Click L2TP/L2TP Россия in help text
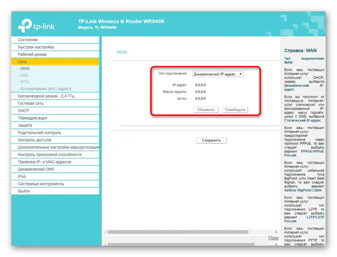This screenshot has height=257, width=337. coord(304,219)
